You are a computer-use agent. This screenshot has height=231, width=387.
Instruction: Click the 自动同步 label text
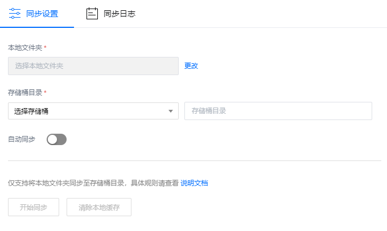click(22, 139)
